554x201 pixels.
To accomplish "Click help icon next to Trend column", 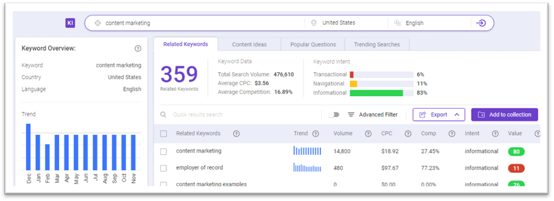I will point(316,134).
